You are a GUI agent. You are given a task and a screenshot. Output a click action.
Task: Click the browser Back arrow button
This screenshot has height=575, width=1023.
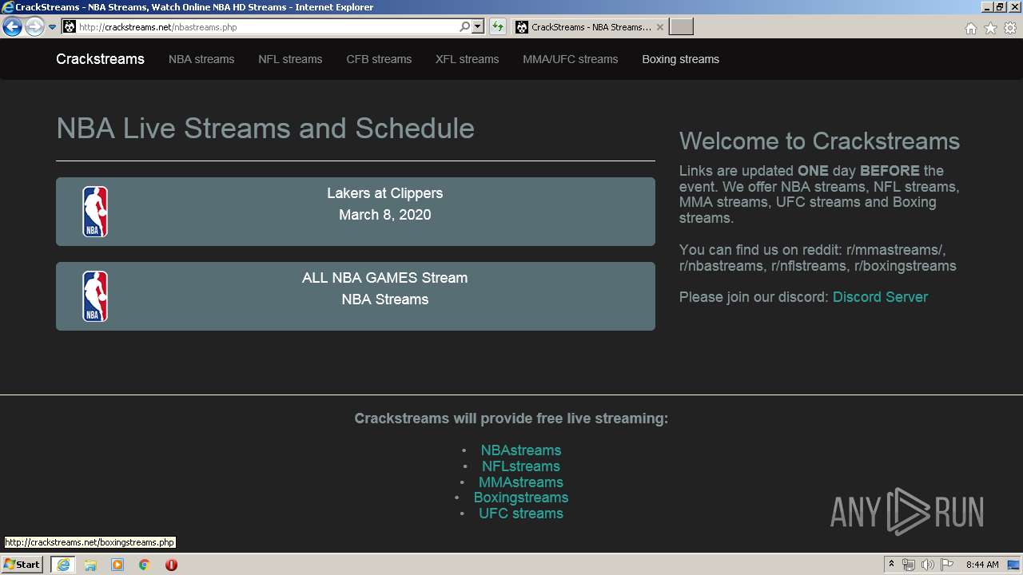[x=12, y=27]
